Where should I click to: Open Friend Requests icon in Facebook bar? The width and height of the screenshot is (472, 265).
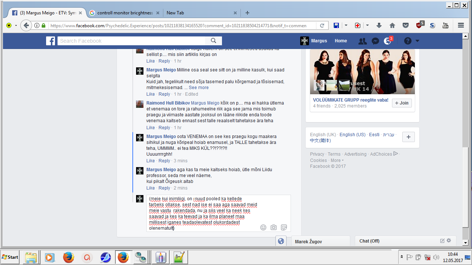point(362,41)
